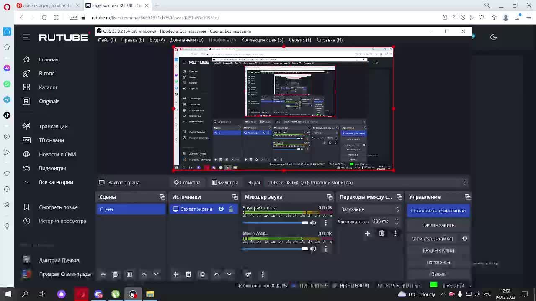This screenshot has width=536, height=301.
Task: Click Начать запись button
Action: click(x=438, y=225)
